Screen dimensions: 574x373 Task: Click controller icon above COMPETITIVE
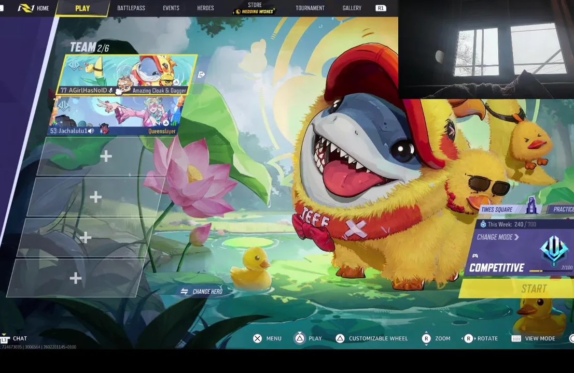click(x=475, y=255)
